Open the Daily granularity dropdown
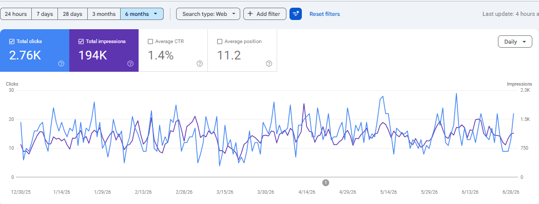 point(515,42)
